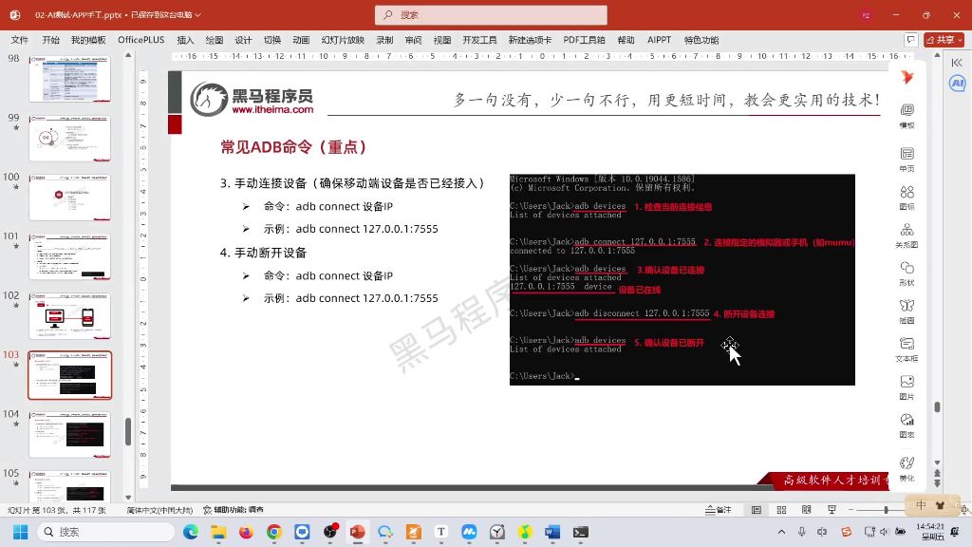Open the 模板 (templates) sidebar tool
The image size is (972, 547).
click(x=907, y=115)
